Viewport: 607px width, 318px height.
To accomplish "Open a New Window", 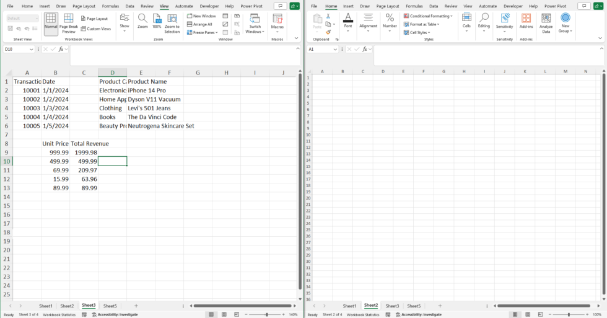I will pos(201,16).
